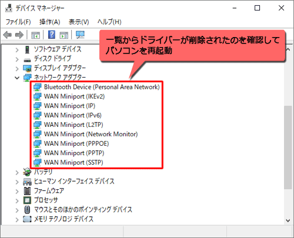294x238 pixels.
Task: Select the WAN Miniport (IP) label
Action: [69, 106]
